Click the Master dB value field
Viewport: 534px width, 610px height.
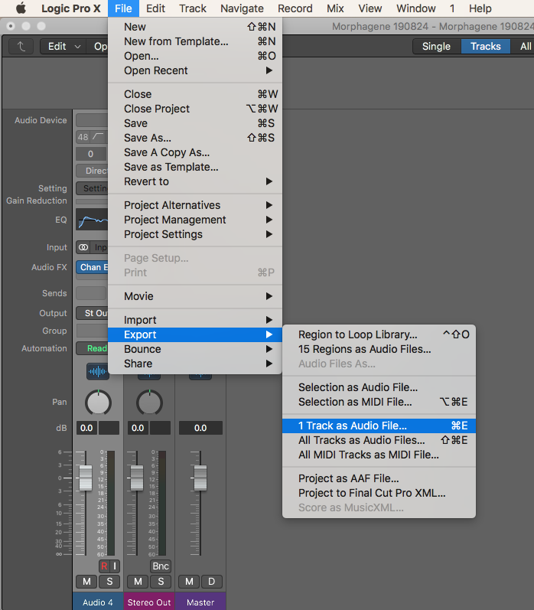pyautogui.click(x=200, y=428)
